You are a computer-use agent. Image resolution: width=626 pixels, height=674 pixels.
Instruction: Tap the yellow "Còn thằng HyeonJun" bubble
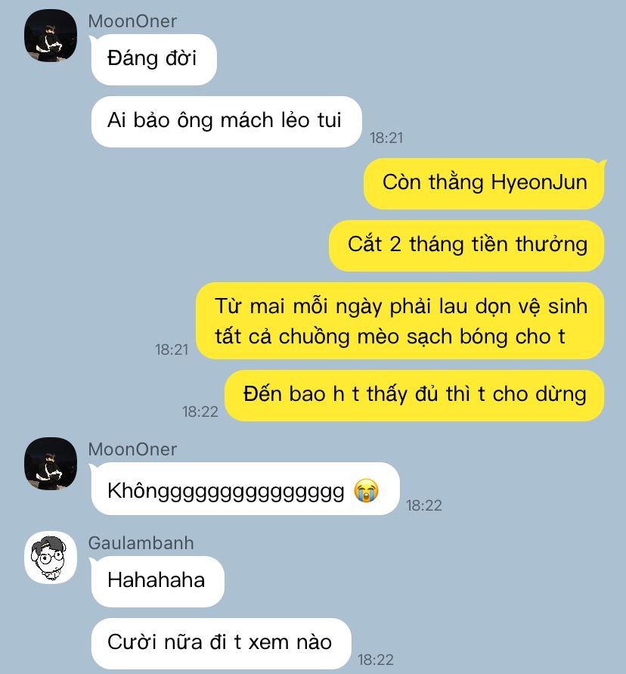coord(484,184)
